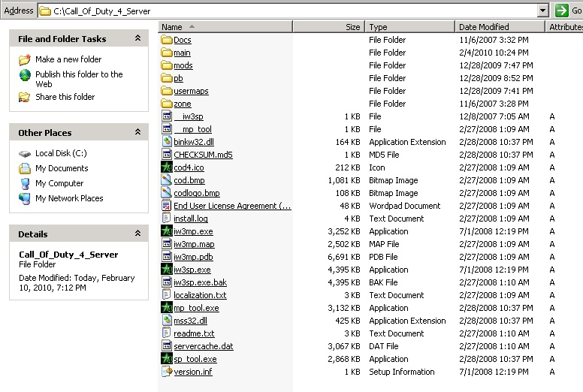Click the Make a new folder icon
583x392 pixels.
click(x=25, y=59)
